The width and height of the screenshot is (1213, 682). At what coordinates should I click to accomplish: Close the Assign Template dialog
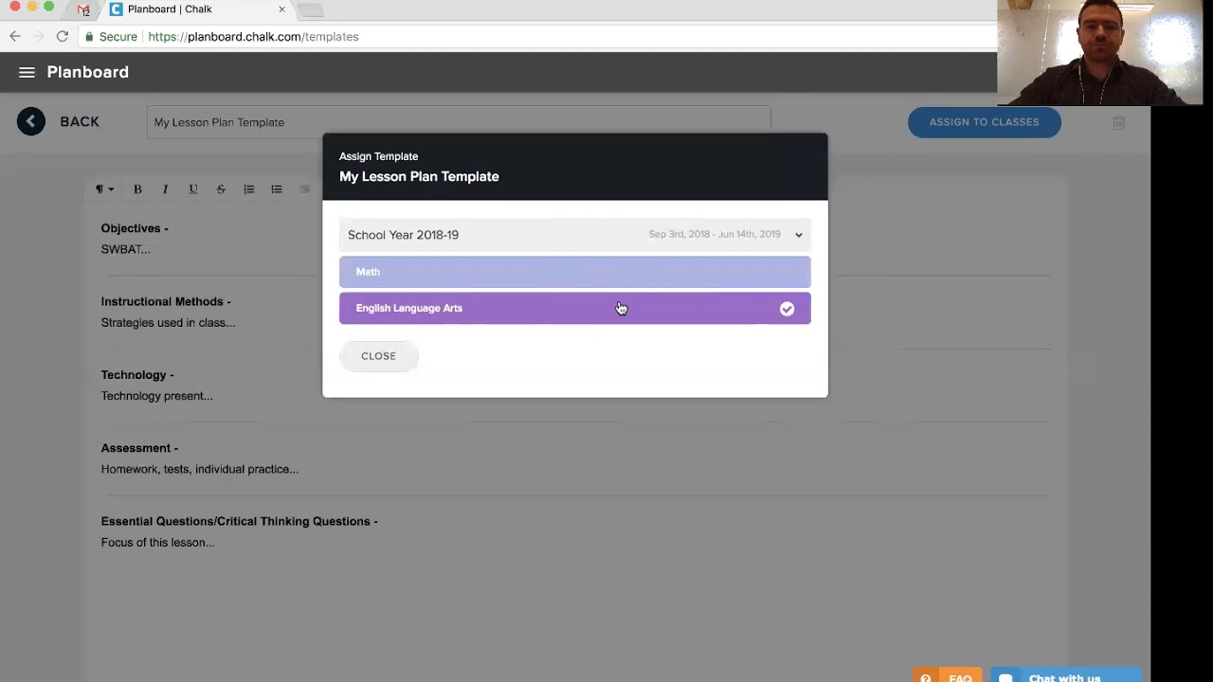[378, 356]
